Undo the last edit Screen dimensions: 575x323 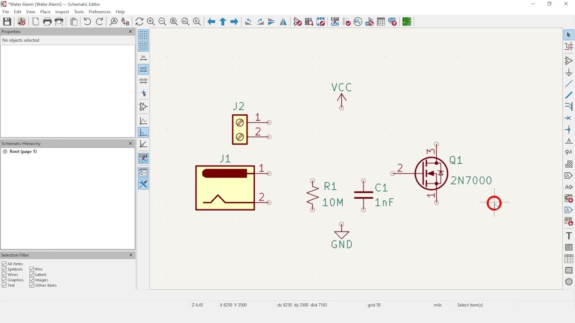(x=87, y=22)
